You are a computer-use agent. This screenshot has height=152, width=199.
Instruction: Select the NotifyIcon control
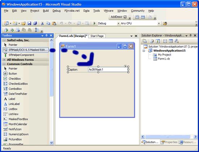click(x=12, y=129)
